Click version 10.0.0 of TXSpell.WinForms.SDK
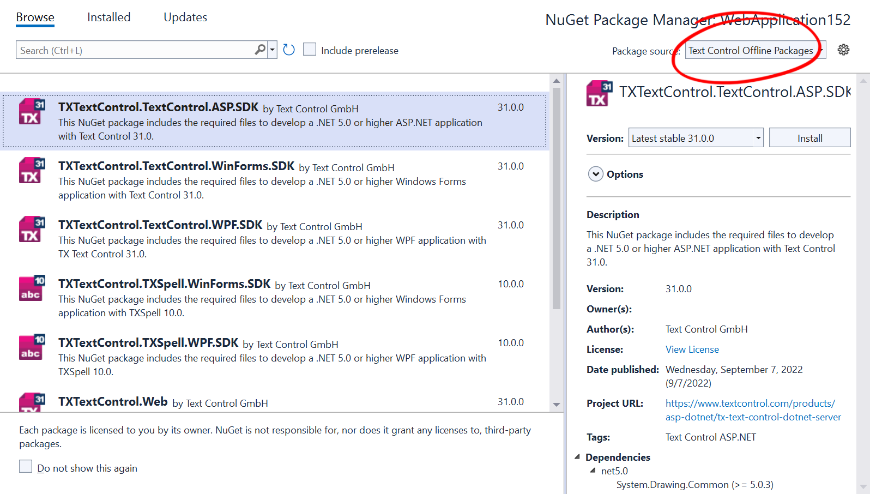This screenshot has height=494, width=870. tap(510, 284)
